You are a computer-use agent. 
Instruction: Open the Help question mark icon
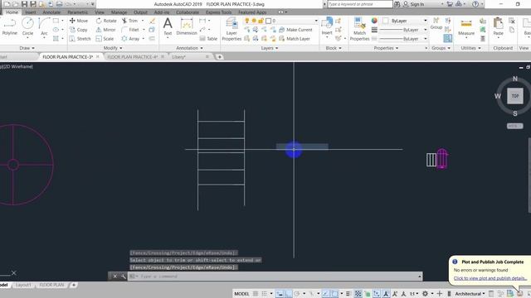click(475, 4)
